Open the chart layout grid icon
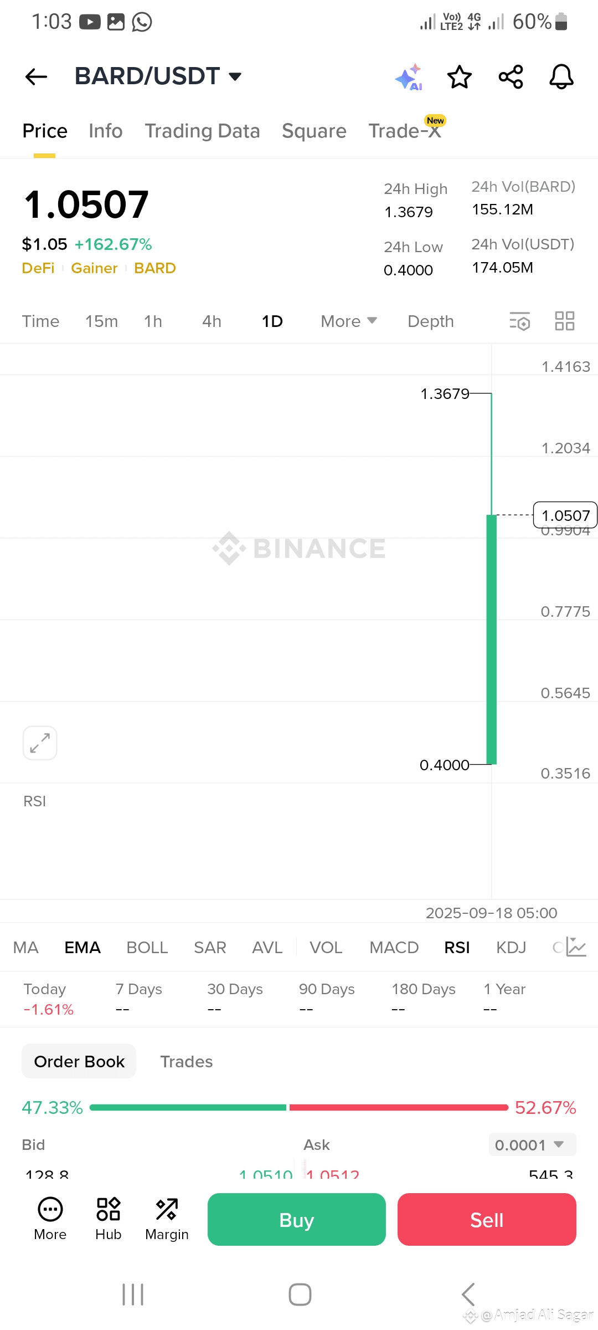 [x=564, y=321]
